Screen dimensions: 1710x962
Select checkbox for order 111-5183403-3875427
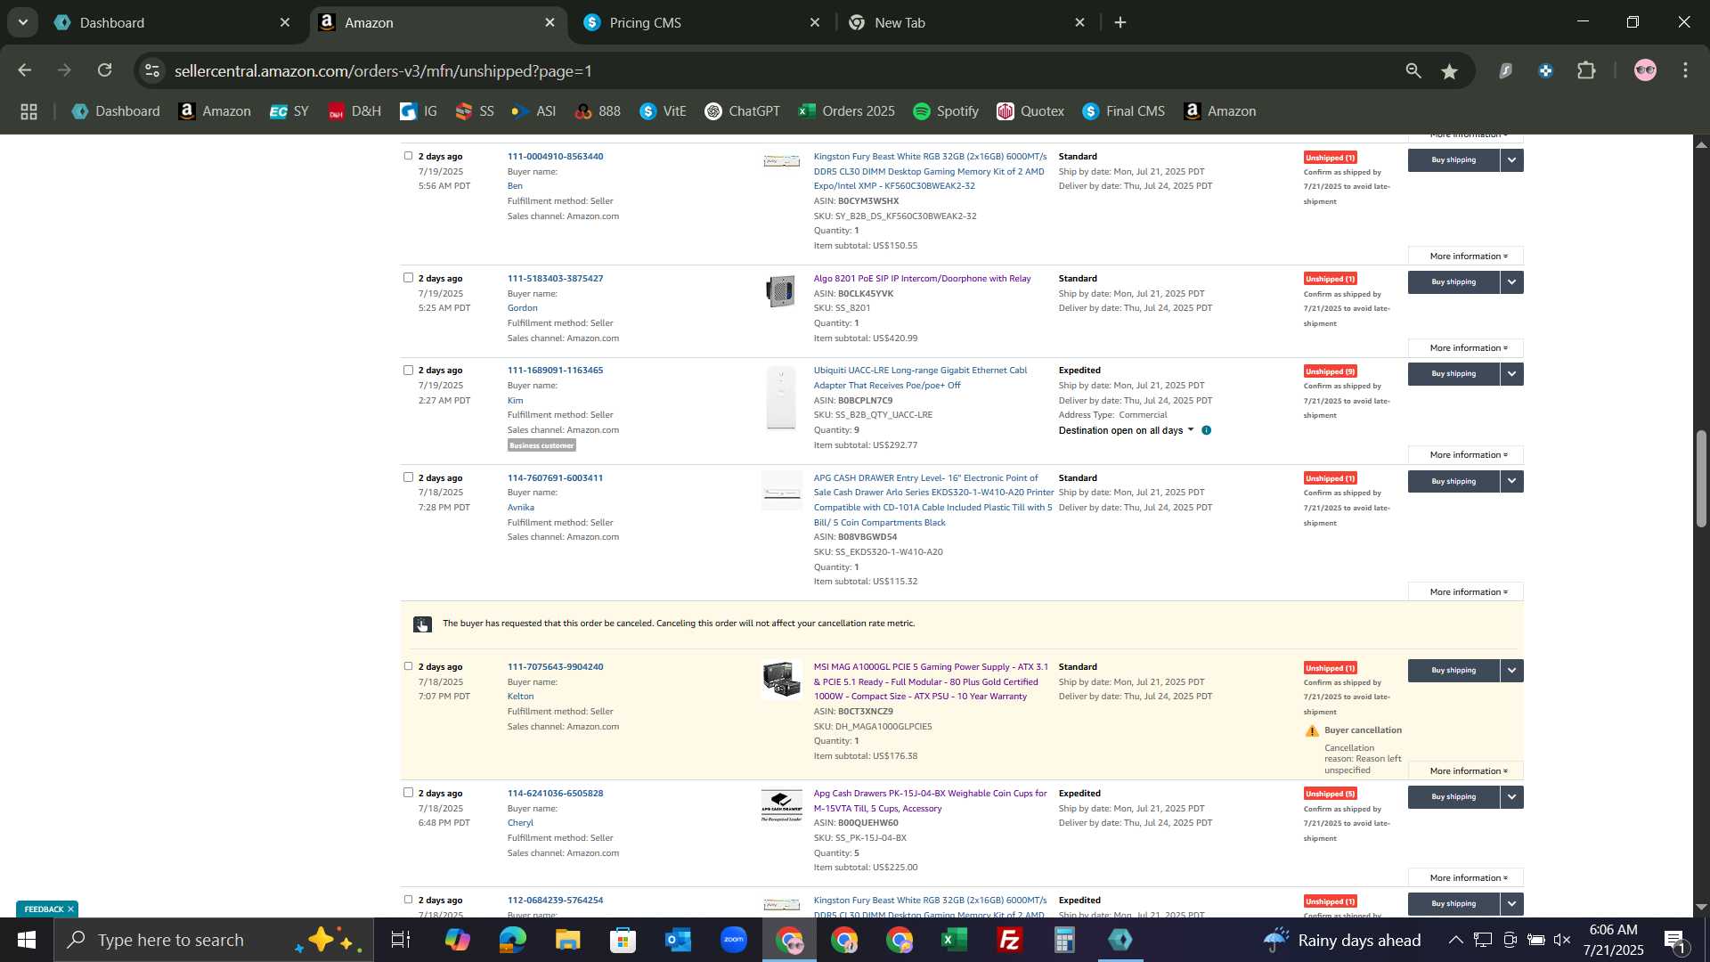tap(409, 278)
